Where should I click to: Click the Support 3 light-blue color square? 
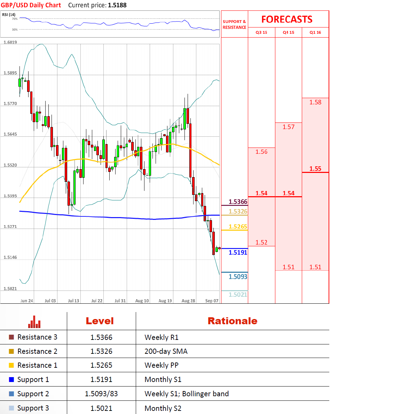coord(11,408)
